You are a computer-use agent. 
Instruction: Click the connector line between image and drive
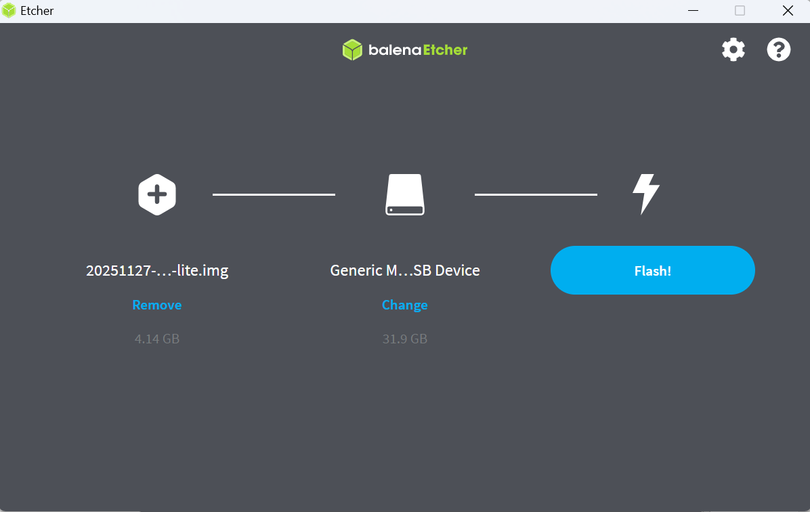274,194
